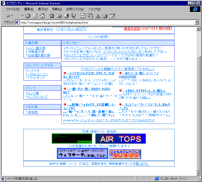Click the scrollbar up arrow

pyautogui.click(x=198, y=29)
